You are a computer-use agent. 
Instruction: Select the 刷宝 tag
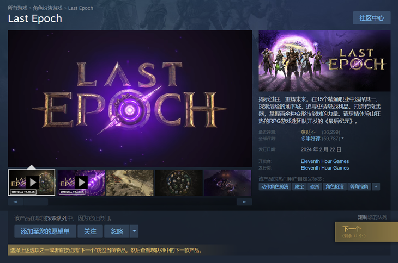[x=299, y=186]
